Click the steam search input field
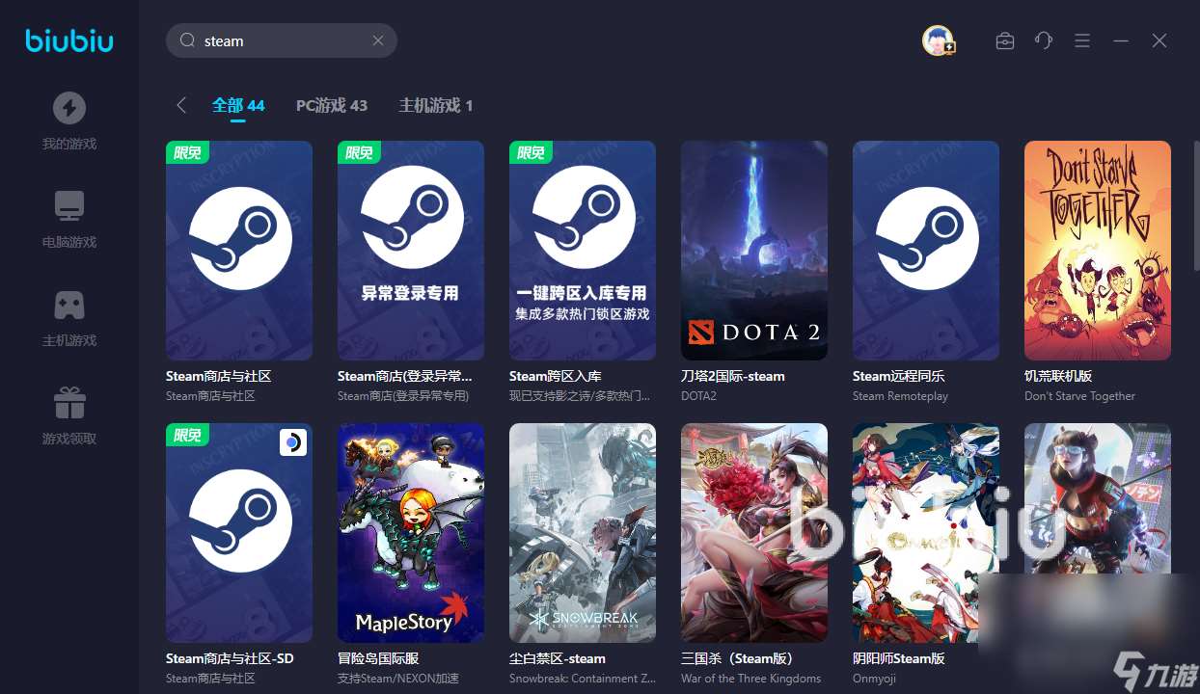 (x=280, y=40)
